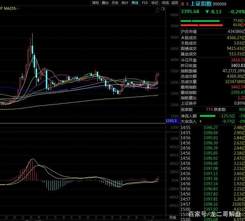Click the 999999 index code

(219, 4)
